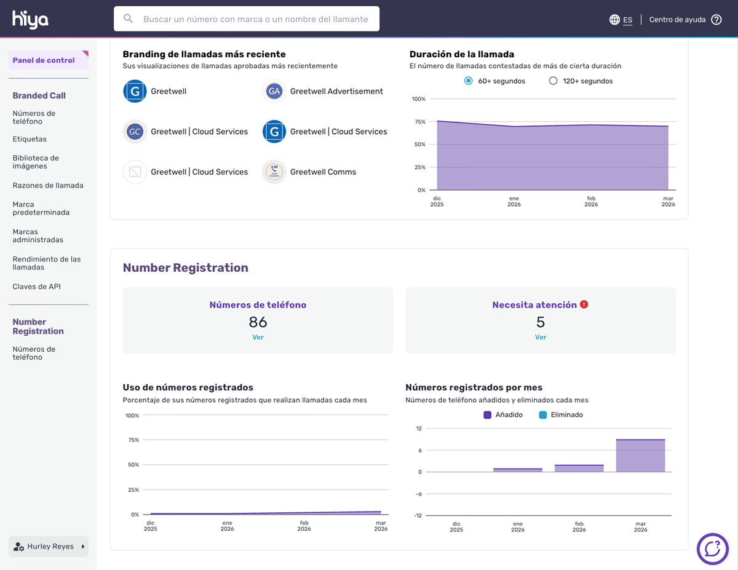
Task: Click the Greetwell Advertisement GA avatar
Action: tap(274, 92)
